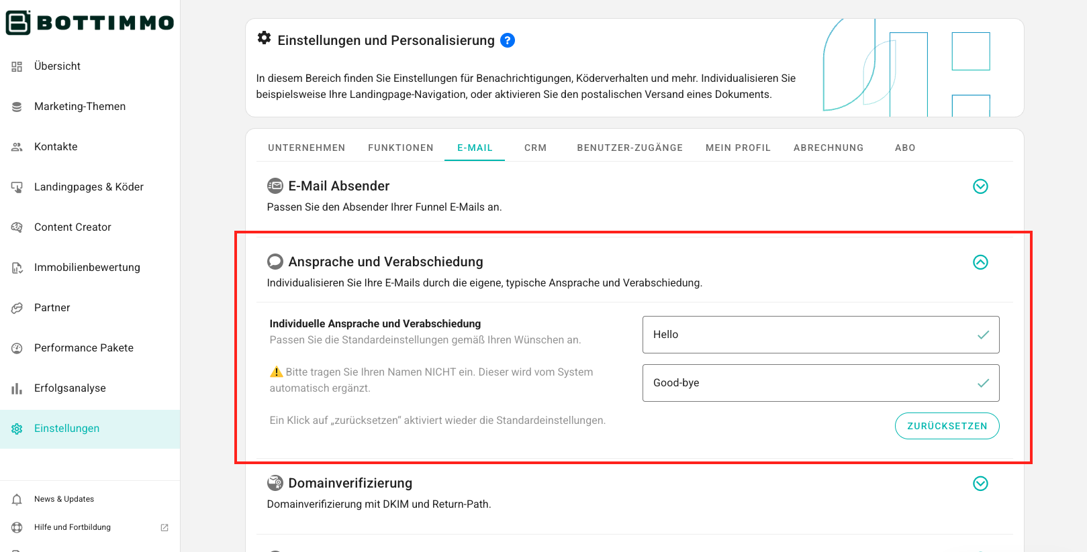This screenshot has width=1087, height=552.
Task: Collapse the Ansprache und Verabschiedung section
Action: tap(980, 262)
